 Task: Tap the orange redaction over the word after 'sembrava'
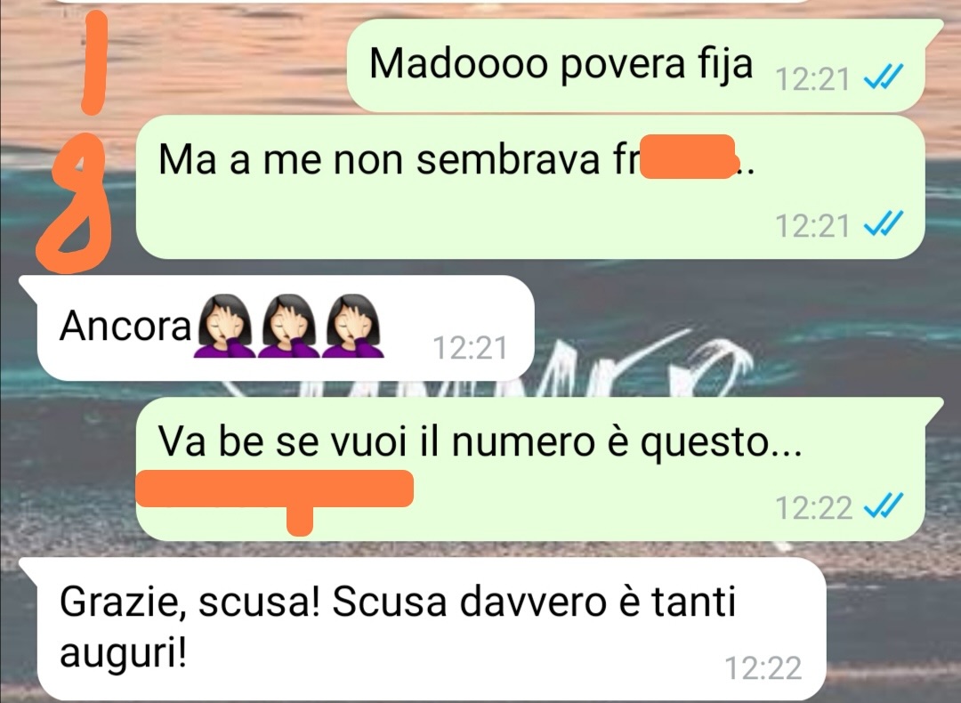688,157
